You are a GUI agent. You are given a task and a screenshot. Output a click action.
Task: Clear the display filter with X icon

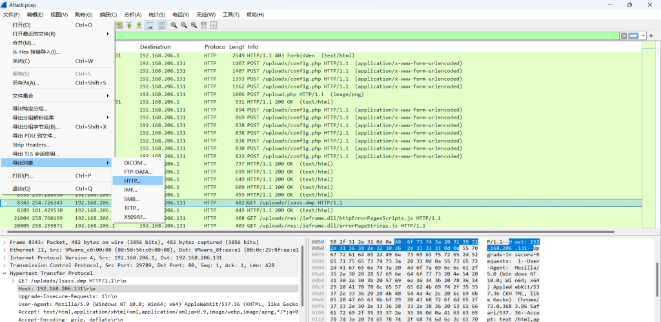624,35
